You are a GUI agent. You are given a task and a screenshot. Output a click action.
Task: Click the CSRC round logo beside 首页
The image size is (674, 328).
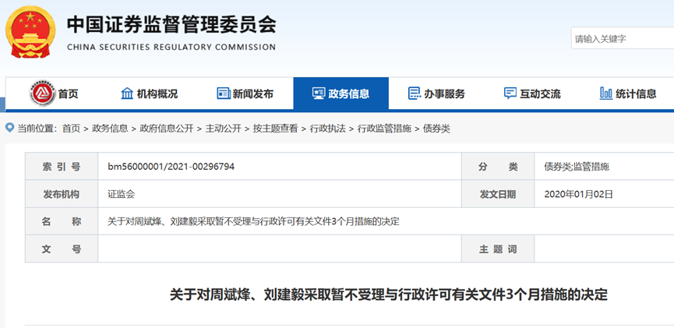[x=42, y=93]
